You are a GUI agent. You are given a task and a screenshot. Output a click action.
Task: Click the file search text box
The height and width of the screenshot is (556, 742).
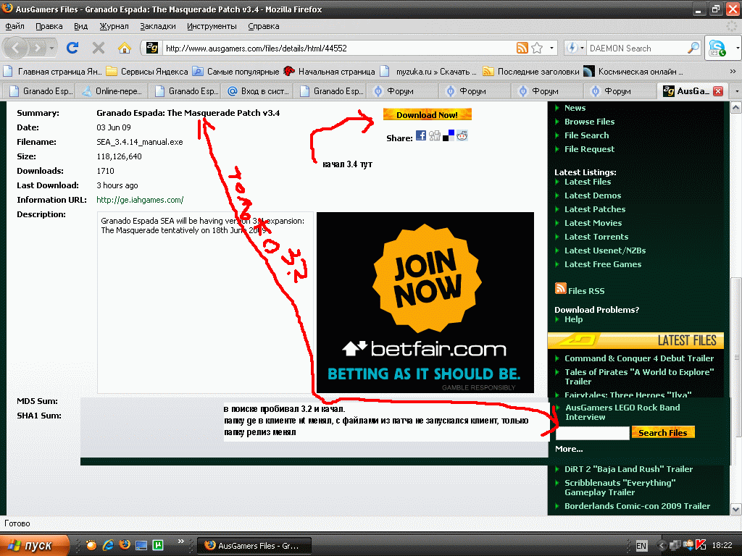point(593,433)
